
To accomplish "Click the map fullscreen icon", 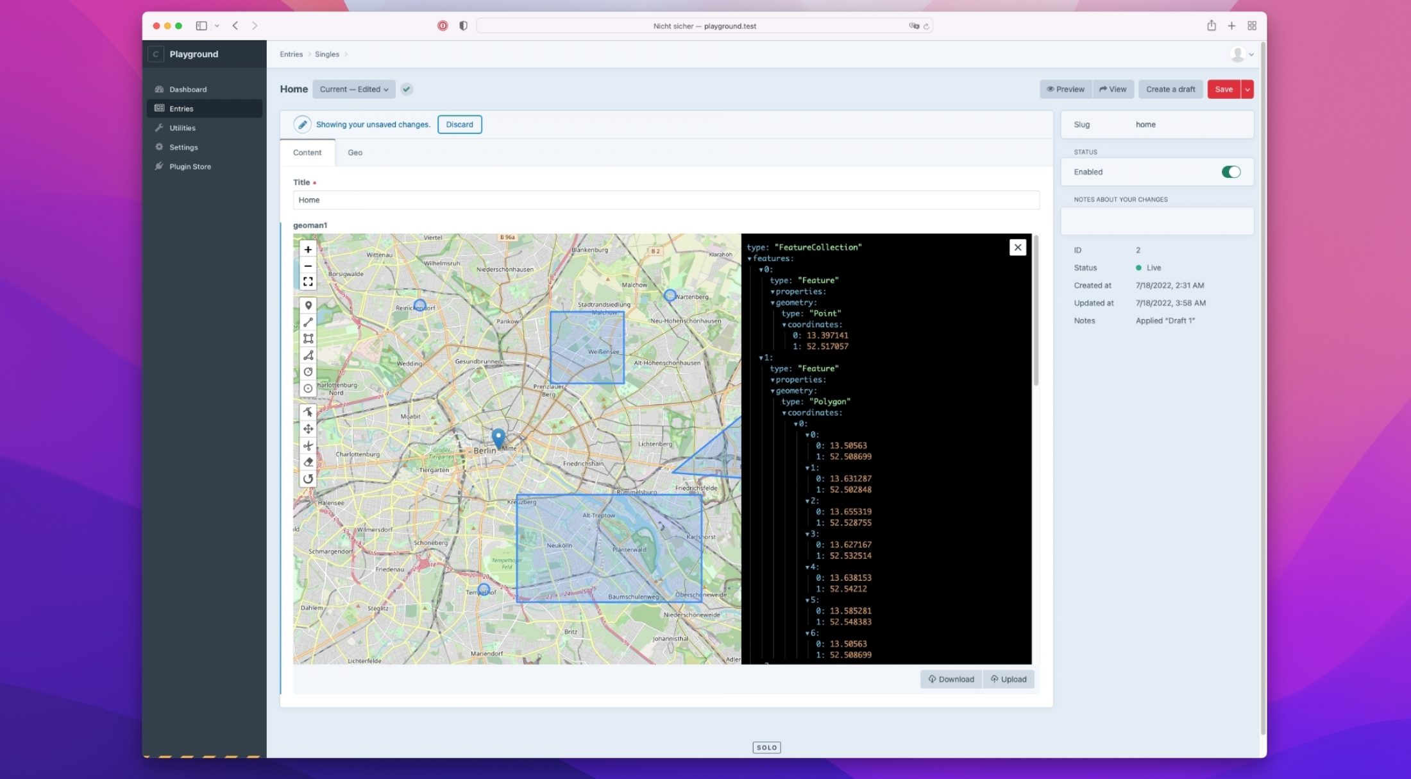I will pos(308,282).
